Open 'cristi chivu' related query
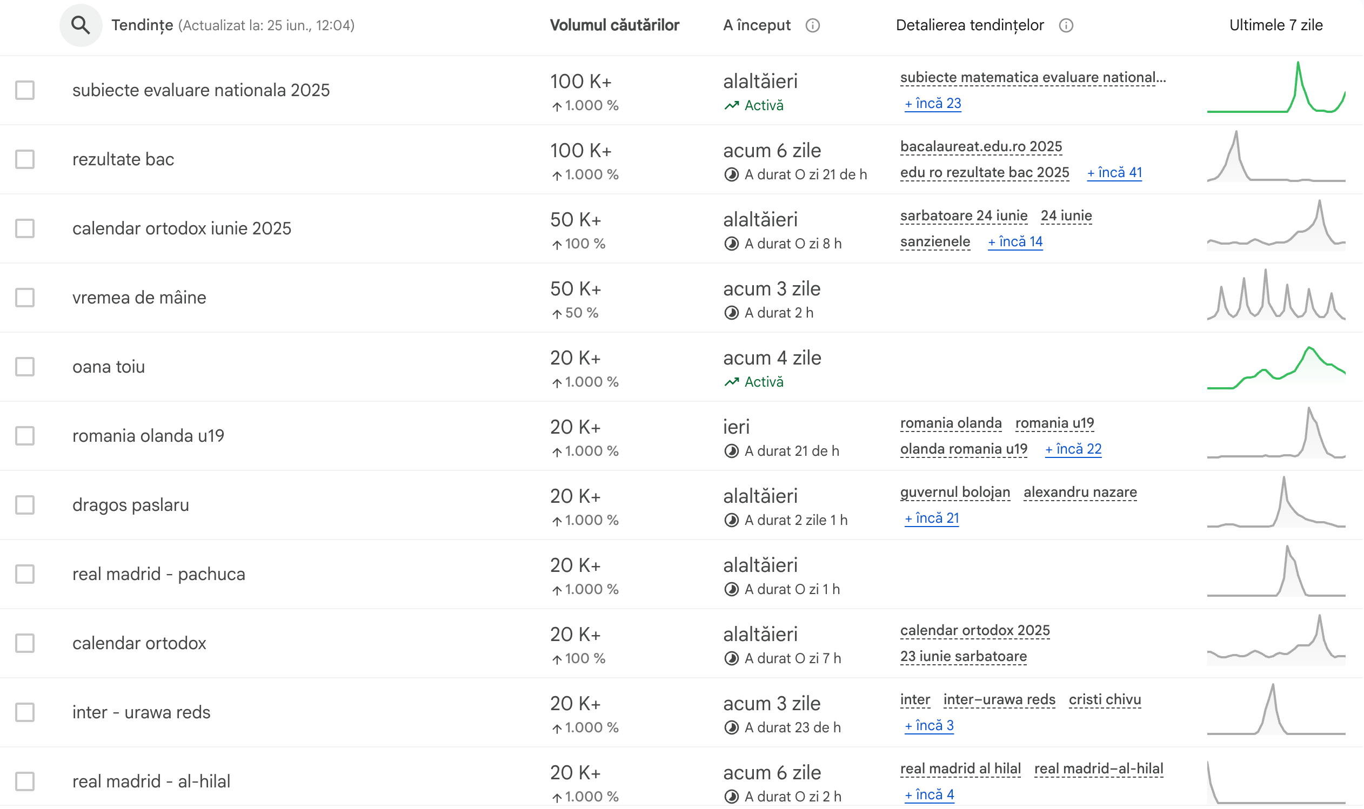Image resolution: width=1364 pixels, height=809 pixels. [1105, 700]
